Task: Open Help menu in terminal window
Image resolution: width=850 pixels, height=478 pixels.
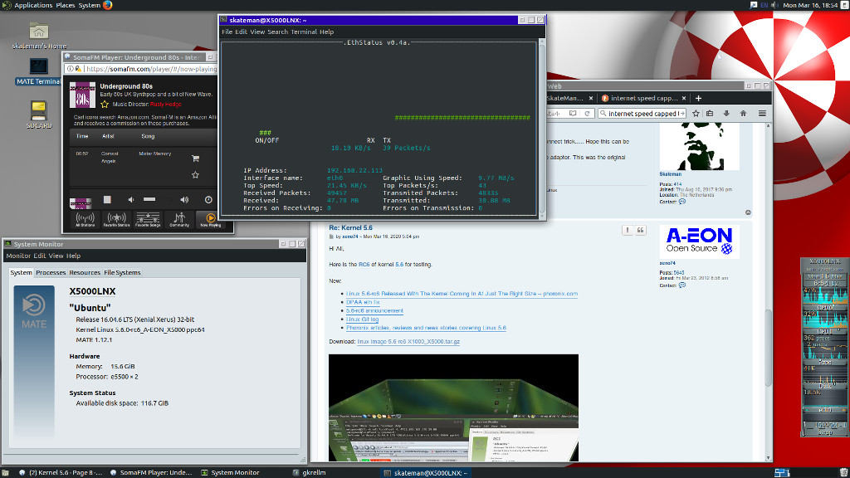Action: tap(327, 32)
